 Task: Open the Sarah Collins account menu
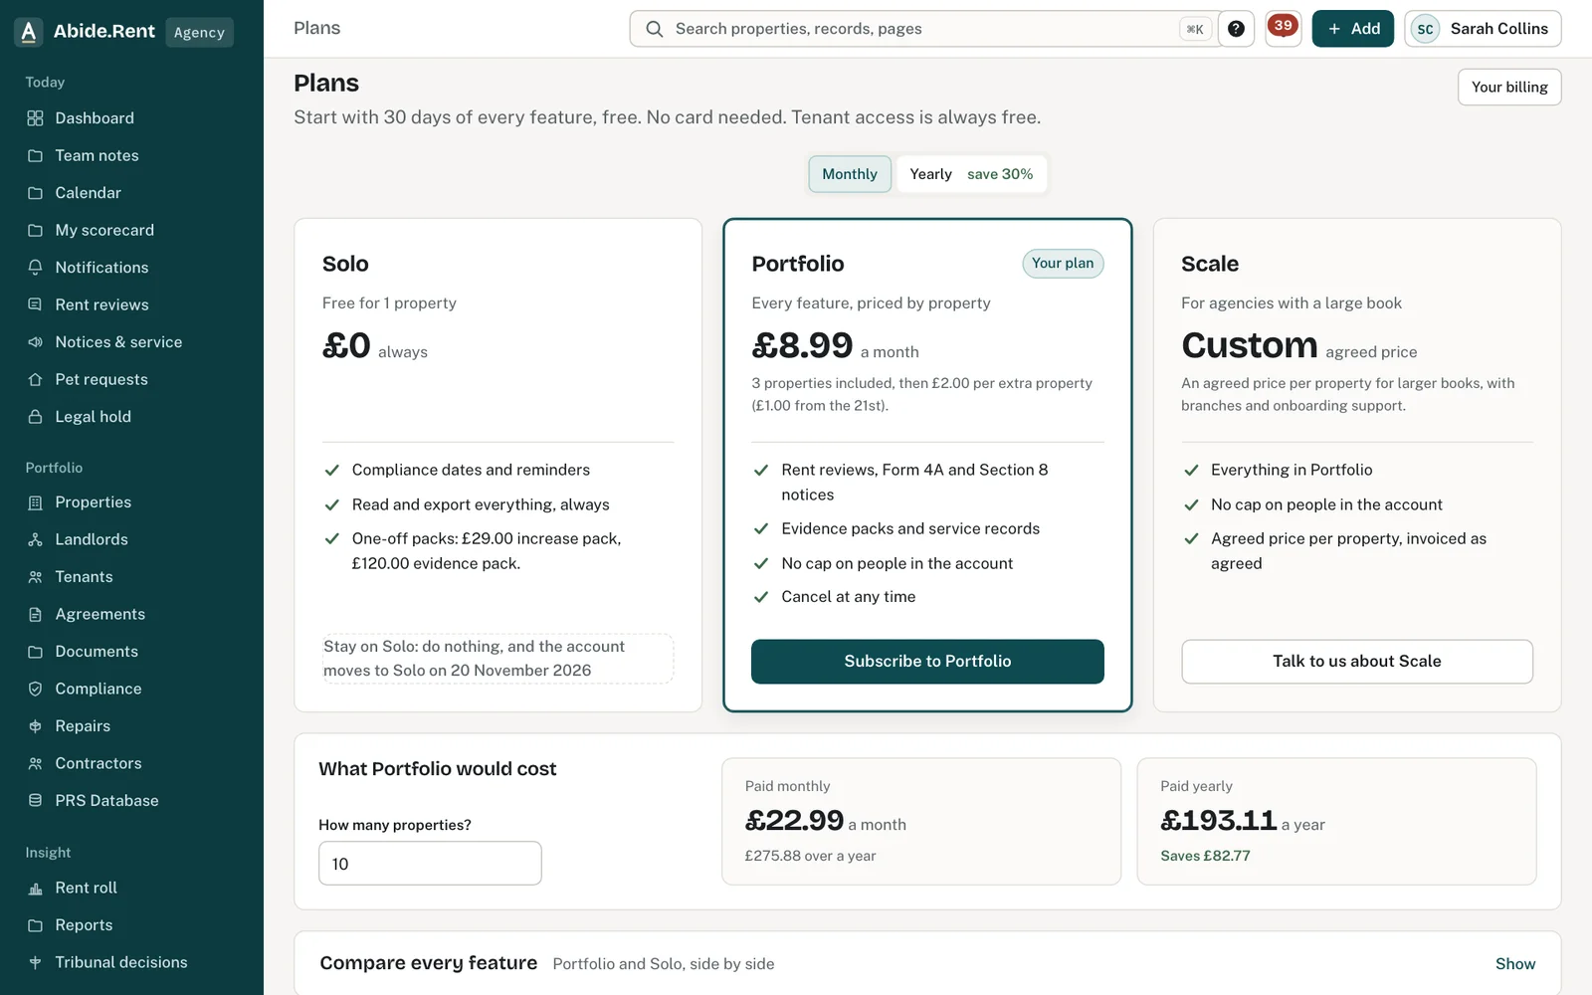click(x=1483, y=29)
